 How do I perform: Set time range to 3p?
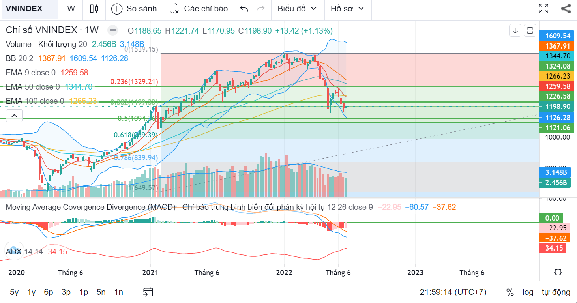point(66,292)
